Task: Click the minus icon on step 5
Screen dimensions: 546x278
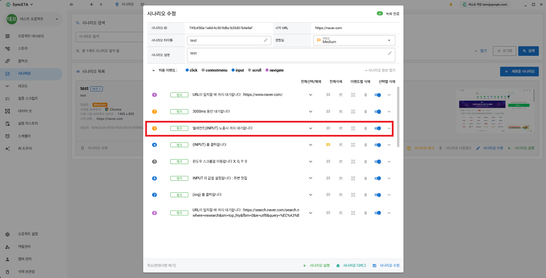Action: 389,162
